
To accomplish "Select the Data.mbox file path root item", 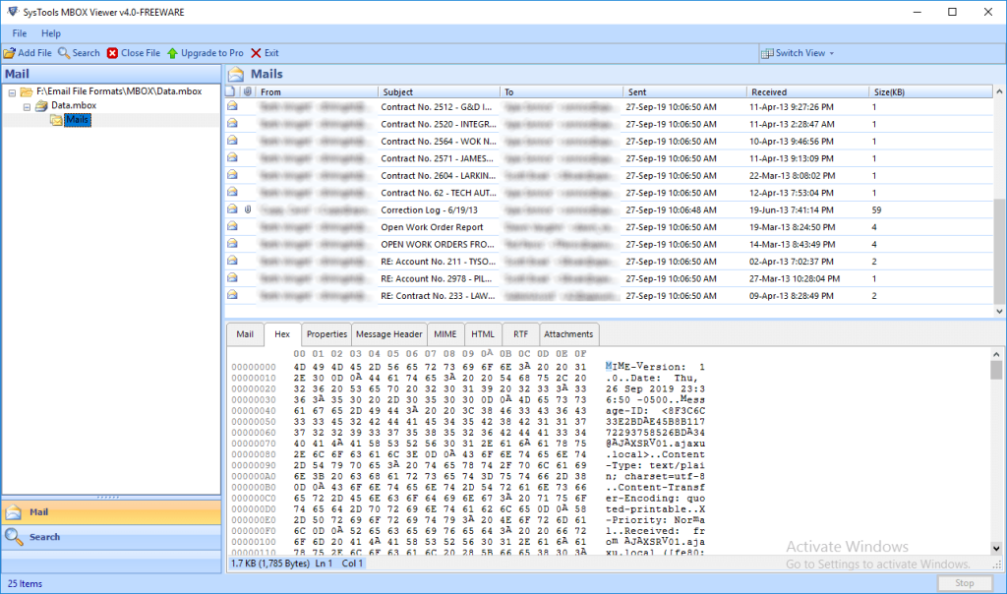I will (119, 91).
